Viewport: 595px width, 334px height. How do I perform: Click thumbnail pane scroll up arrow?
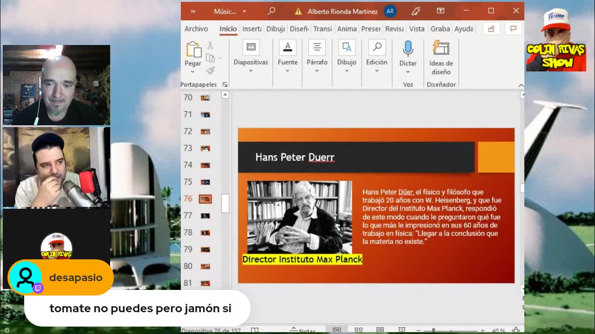pyautogui.click(x=225, y=95)
